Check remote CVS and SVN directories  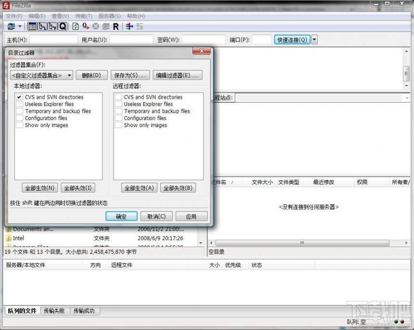[x=118, y=97]
